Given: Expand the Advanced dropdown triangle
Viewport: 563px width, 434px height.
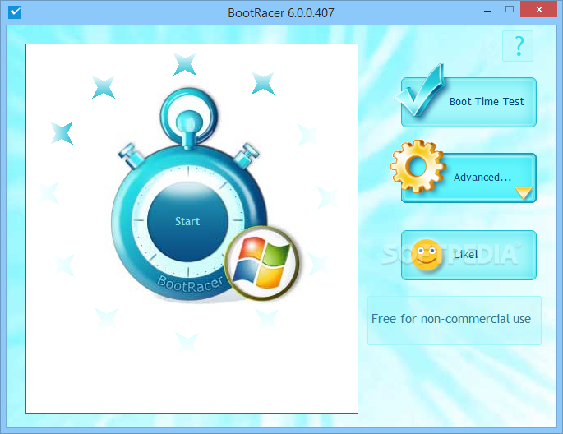Looking at the screenshot, I should click(524, 192).
